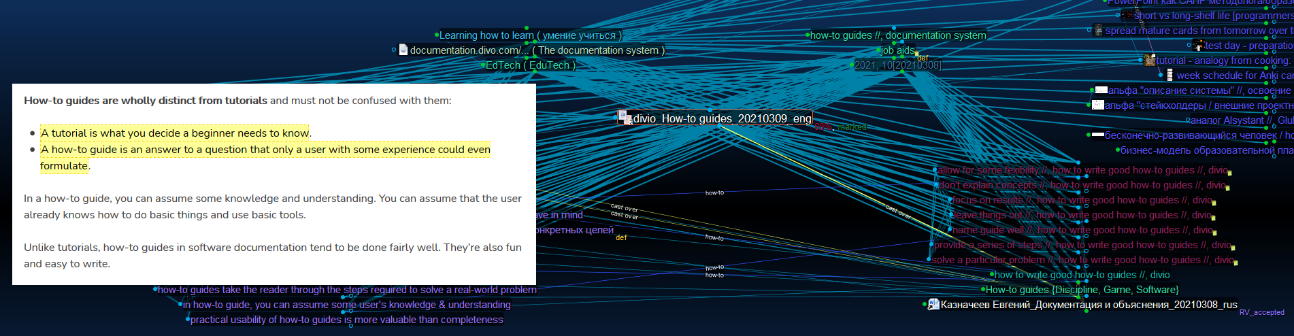Select the how-to guides //, documentation system thought
Viewport: 1294px width, 336px height.
(898, 35)
